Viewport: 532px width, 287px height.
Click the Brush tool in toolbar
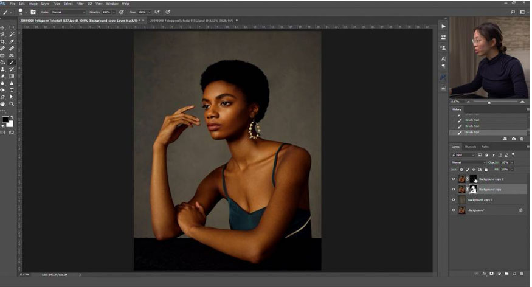(x=12, y=62)
